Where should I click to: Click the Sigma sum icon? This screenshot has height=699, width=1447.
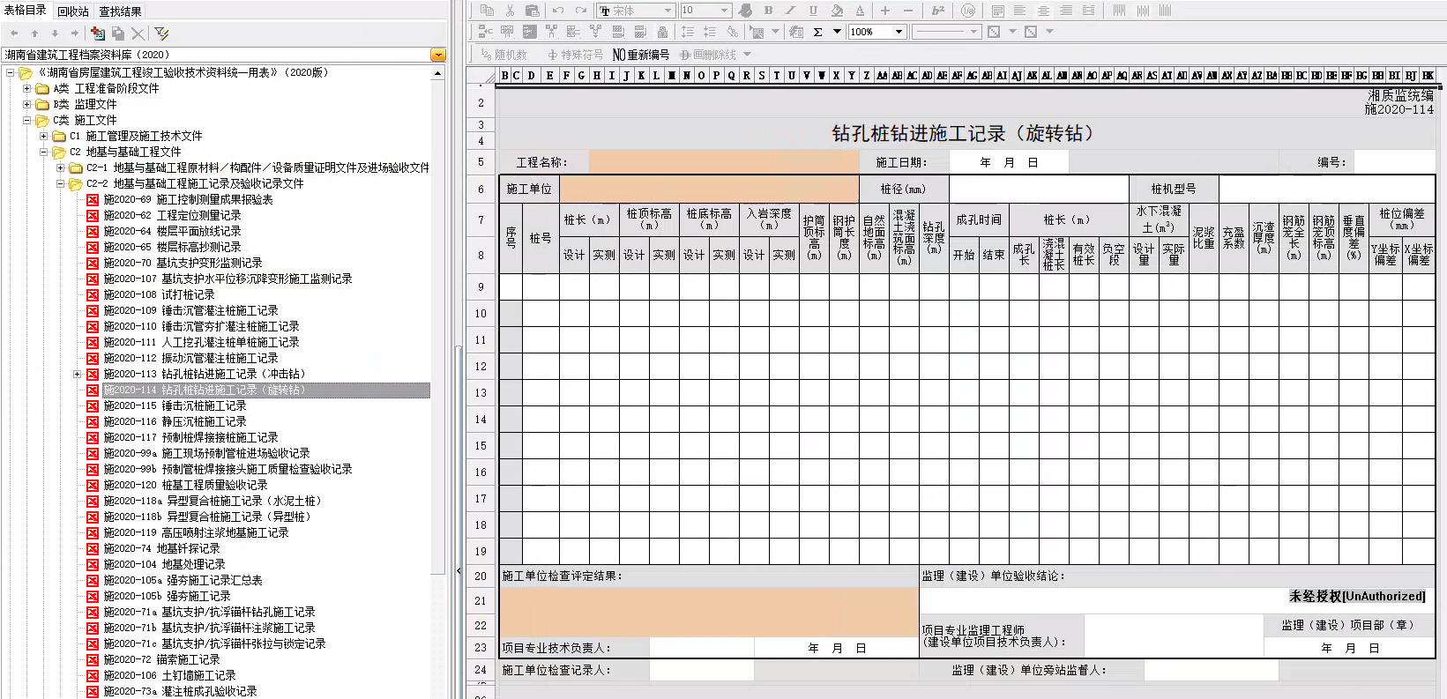(818, 32)
